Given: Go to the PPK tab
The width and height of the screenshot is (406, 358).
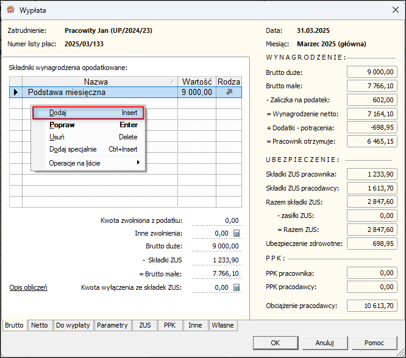Looking at the screenshot, I should tap(169, 326).
